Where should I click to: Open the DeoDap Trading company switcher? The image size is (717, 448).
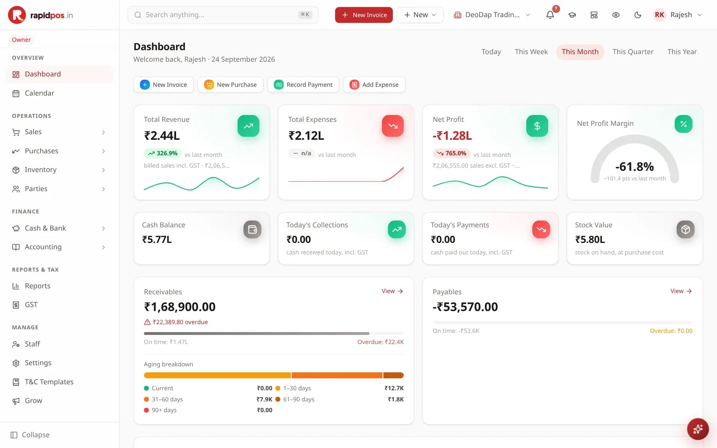pos(492,15)
